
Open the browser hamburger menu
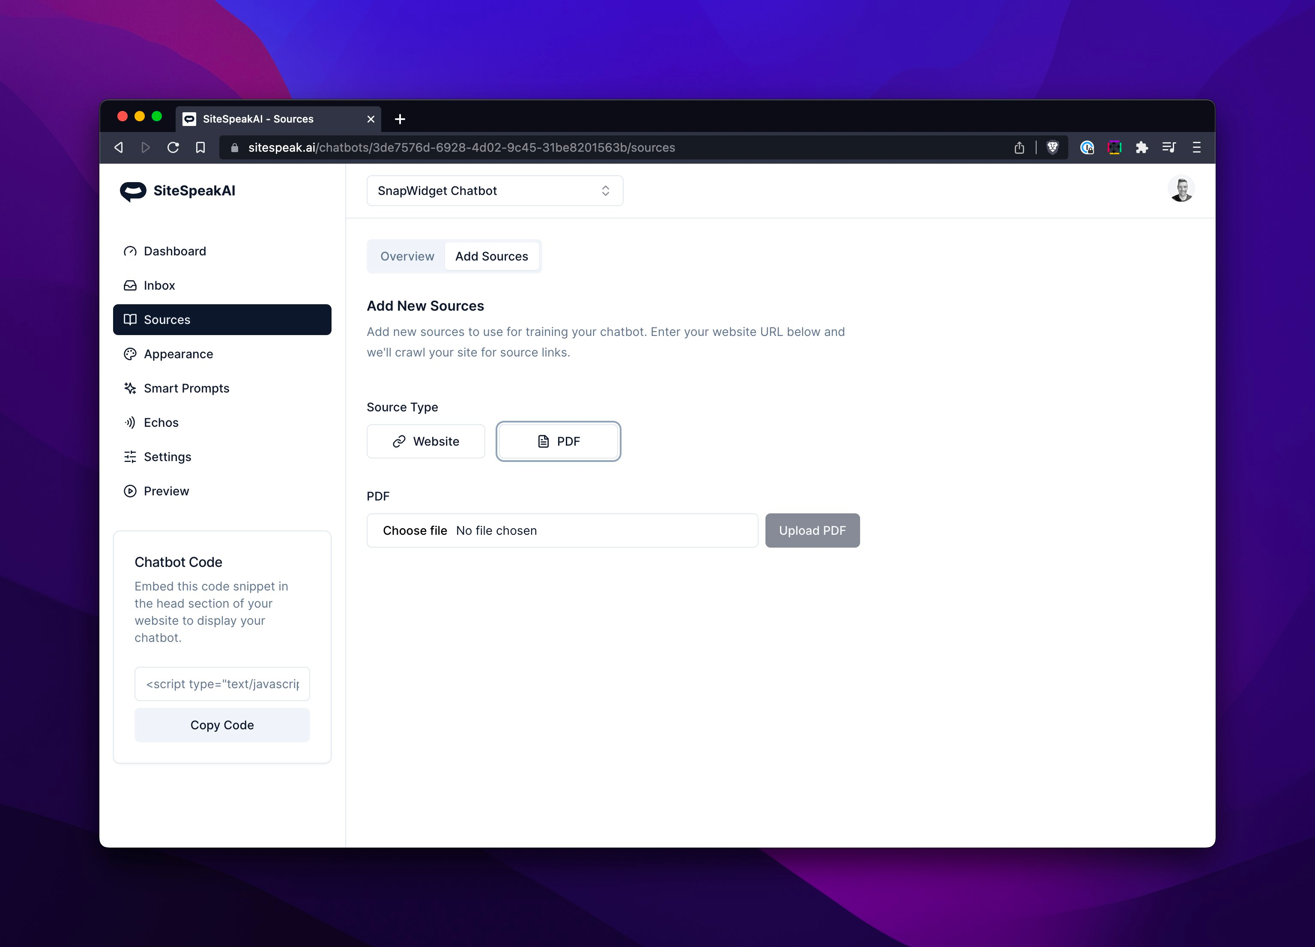click(x=1196, y=147)
